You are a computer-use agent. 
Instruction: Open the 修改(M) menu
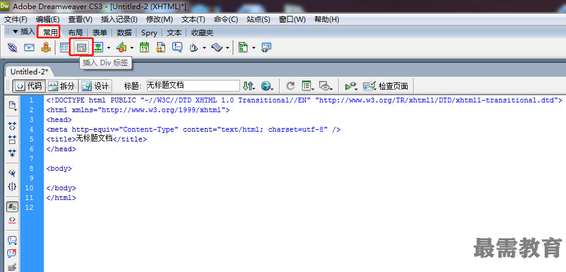(159, 20)
